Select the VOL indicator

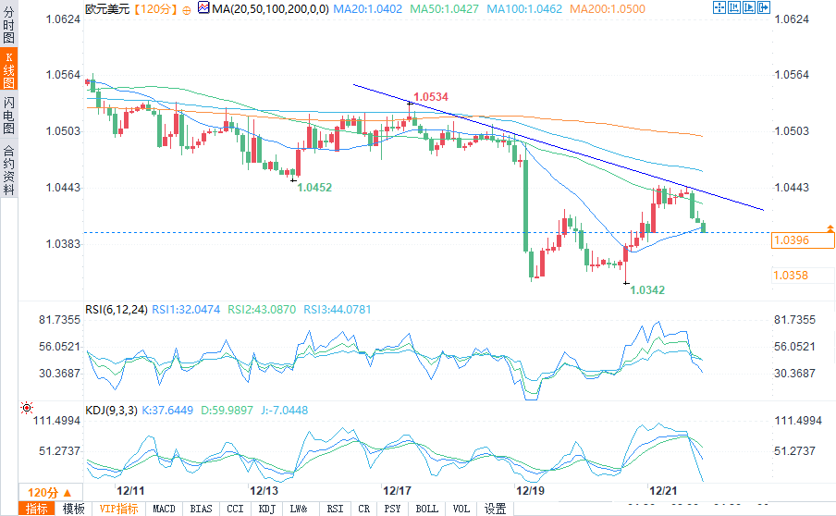(x=461, y=510)
